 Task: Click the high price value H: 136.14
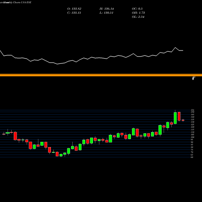[107, 9]
